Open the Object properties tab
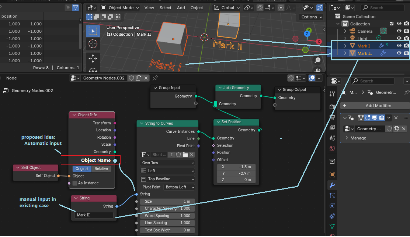 pyautogui.click(x=332, y=174)
